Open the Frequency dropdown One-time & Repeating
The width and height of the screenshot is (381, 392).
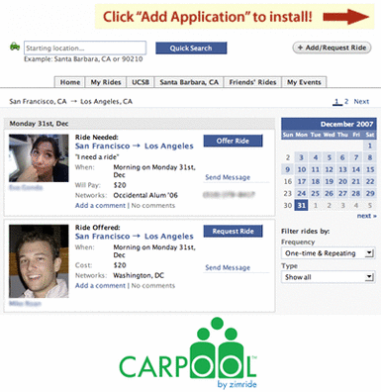coord(328,253)
